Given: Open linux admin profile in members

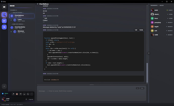Looking at the screenshot, I should [x=162, y=18].
